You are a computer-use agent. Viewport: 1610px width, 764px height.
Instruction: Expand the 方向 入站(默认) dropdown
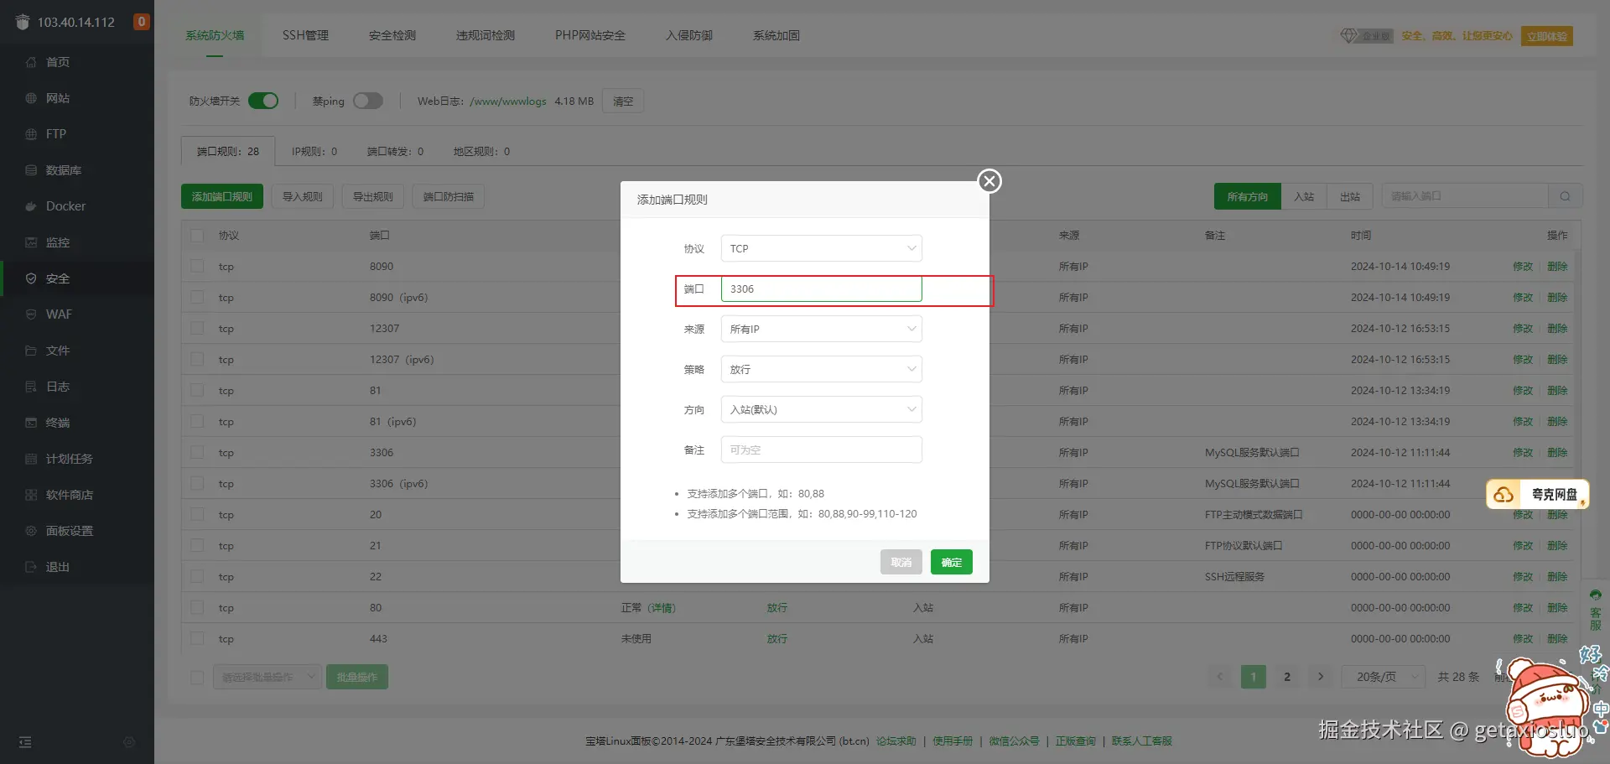[822, 409]
